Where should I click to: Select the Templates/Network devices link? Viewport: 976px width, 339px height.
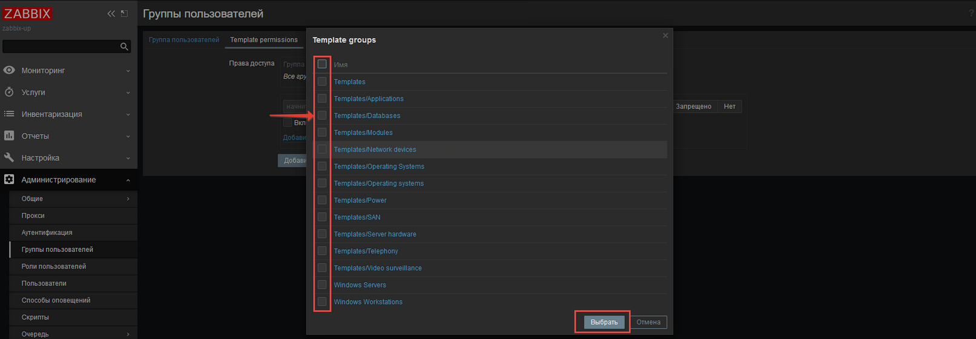coord(375,150)
